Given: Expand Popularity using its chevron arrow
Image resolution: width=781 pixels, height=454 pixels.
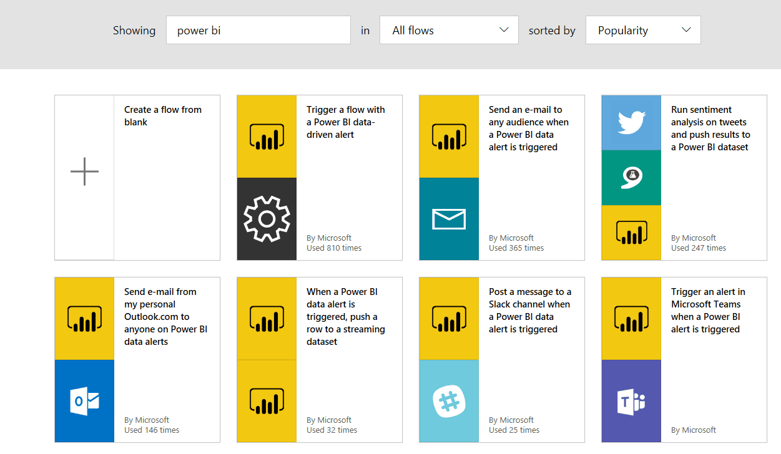Looking at the screenshot, I should point(686,30).
